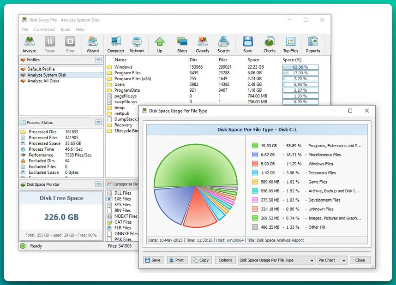This screenshot has height=285, width=396.
Task: Open the Disk Space Usage Per File Type combo box
Action: click(276, 260)
